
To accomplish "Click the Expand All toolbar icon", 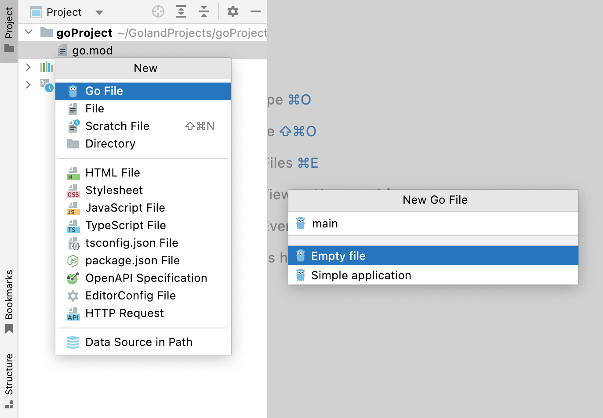I will pyautogui.click(x=181, y=12).
